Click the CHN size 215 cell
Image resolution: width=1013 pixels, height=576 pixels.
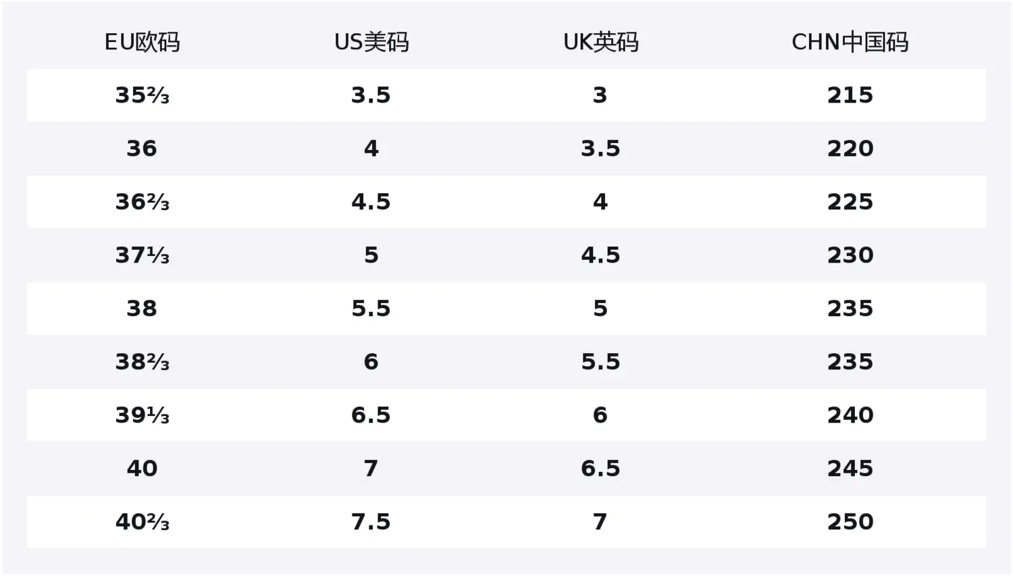point(850,95)
